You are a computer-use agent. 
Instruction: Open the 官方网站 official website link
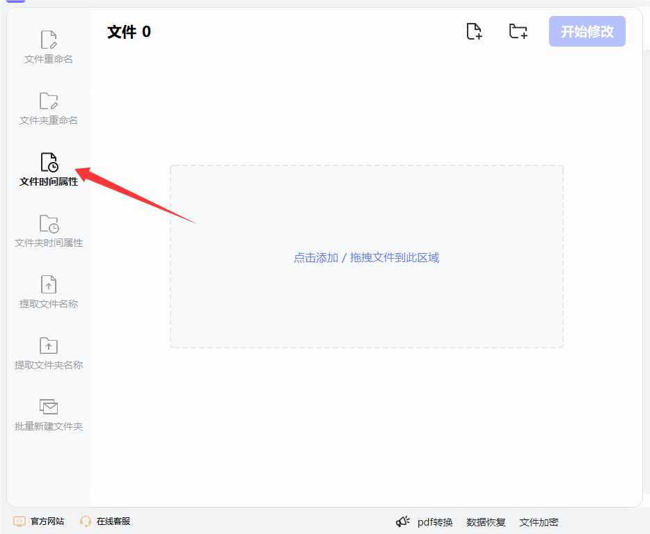[x=47, y=521]
